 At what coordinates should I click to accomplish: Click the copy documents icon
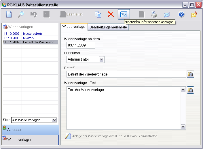(98, 14)
